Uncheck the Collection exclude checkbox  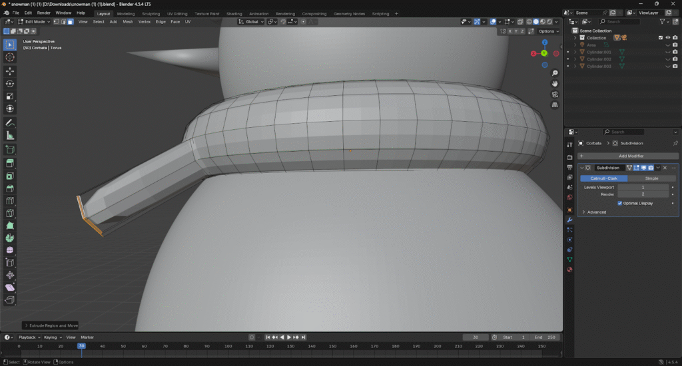(660, 38)
